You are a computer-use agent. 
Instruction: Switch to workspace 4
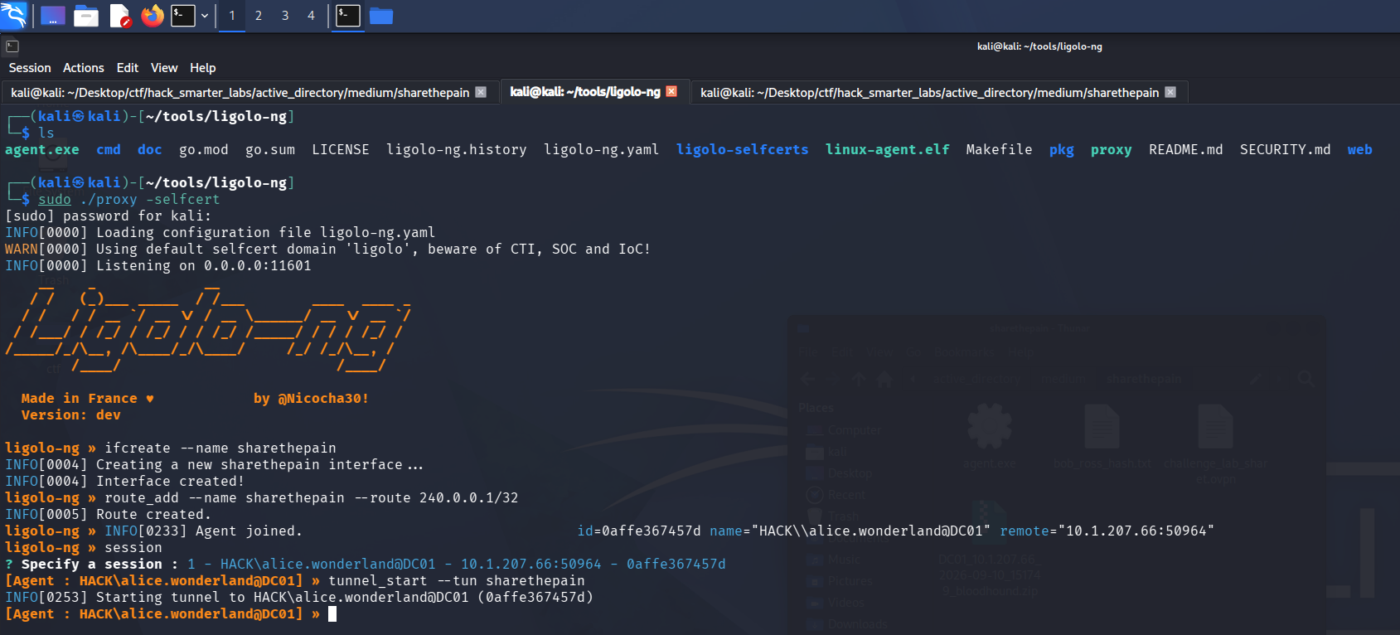(x=311, y=16)
